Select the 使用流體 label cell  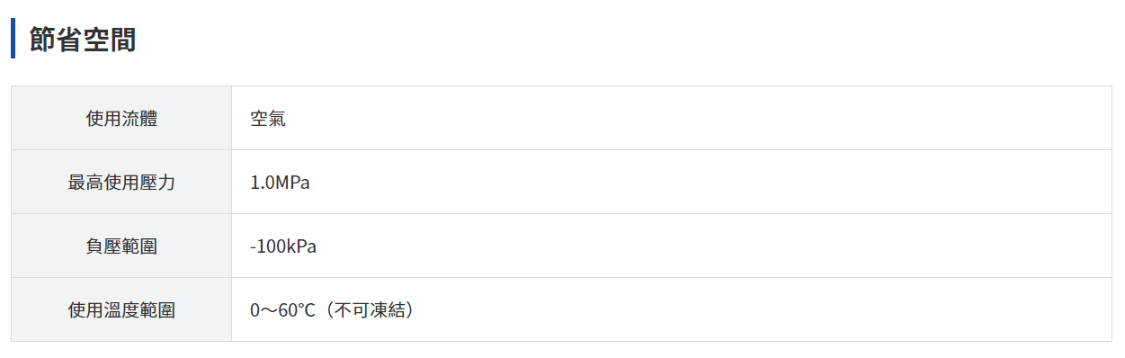(121, 118)
